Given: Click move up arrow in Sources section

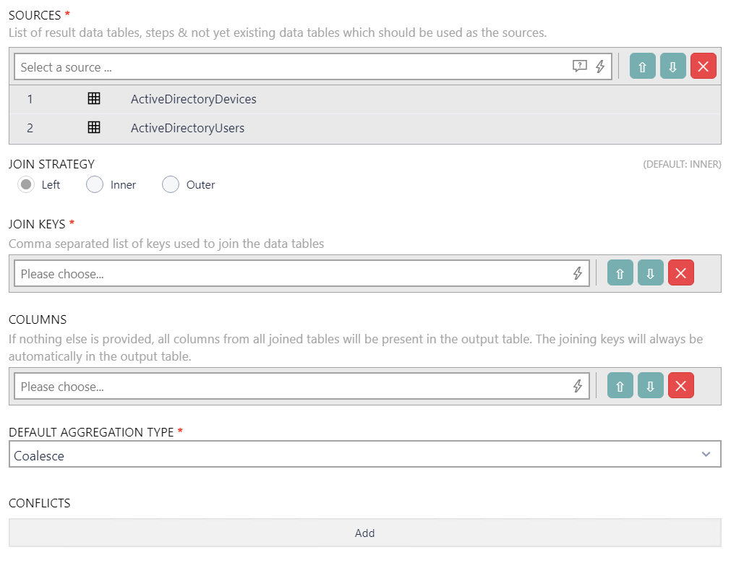Looking at the screenshot, I should click(642, 67).
